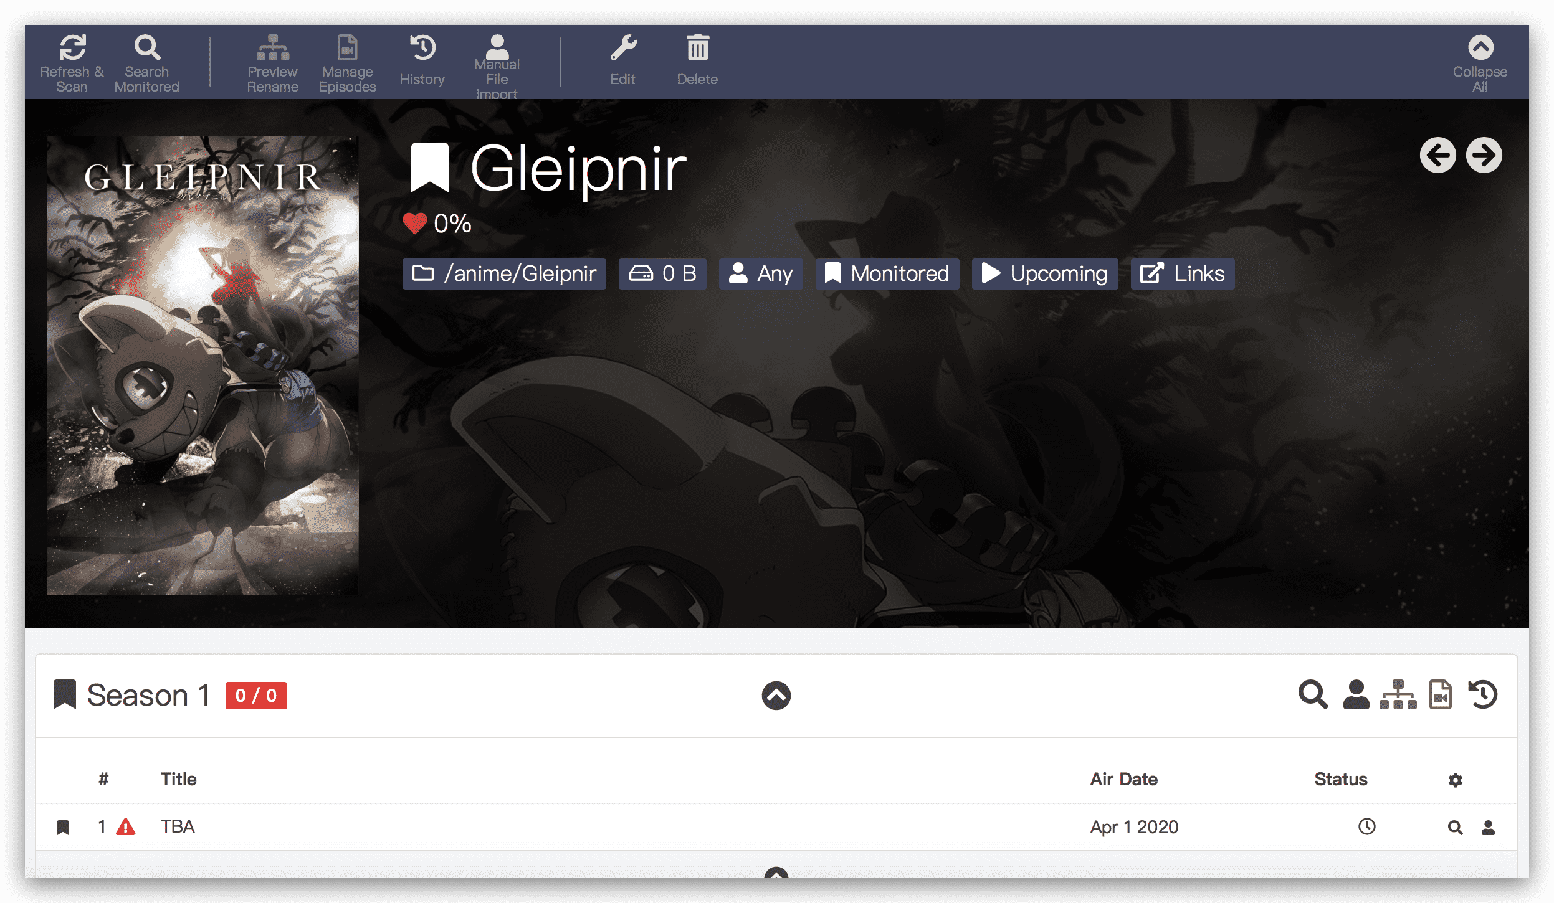This screenshot has width=1554, height=903.
Task: Click Refresh & Scan in the toolbar
Action: click(72, 63)
